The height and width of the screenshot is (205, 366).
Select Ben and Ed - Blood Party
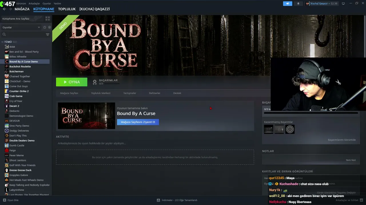point(24,52)
